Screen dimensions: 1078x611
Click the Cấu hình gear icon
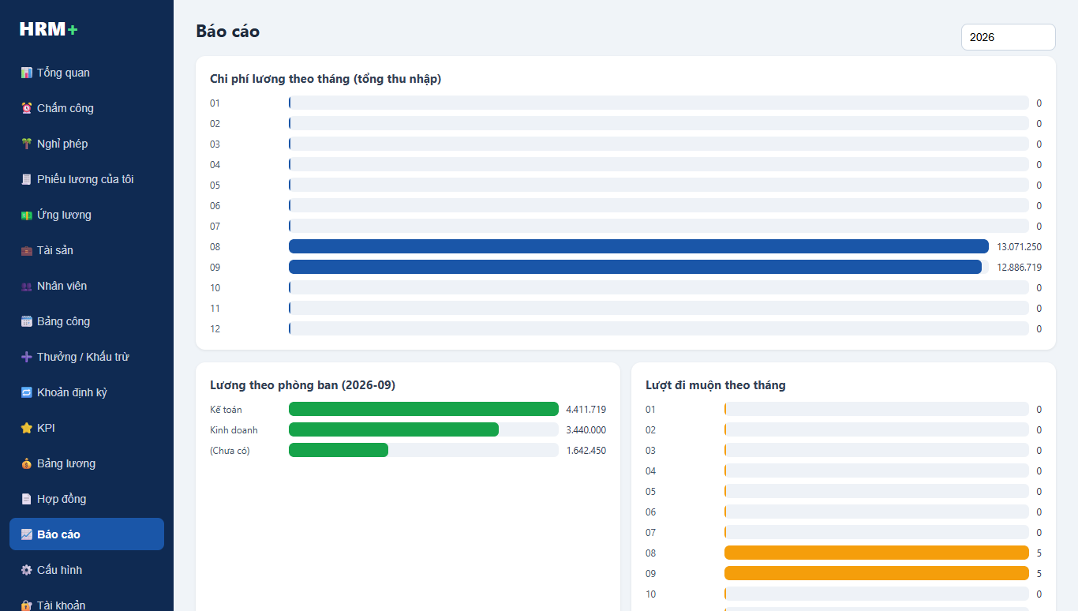pyautogui.click(x=27, y=570)
